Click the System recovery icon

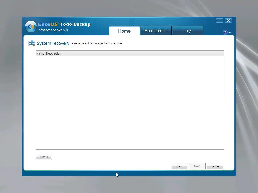(x=31, y=43)
